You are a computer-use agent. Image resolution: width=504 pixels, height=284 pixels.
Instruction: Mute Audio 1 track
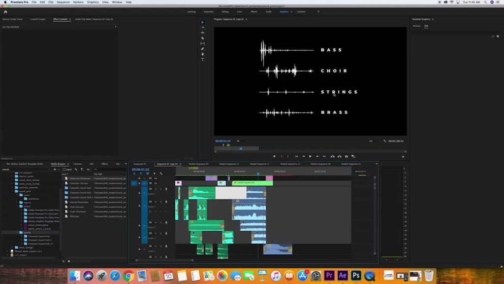pos(156,189)
